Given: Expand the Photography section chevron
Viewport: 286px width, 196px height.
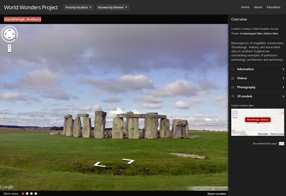Looking at the screenshot, I should coord(283,87).
